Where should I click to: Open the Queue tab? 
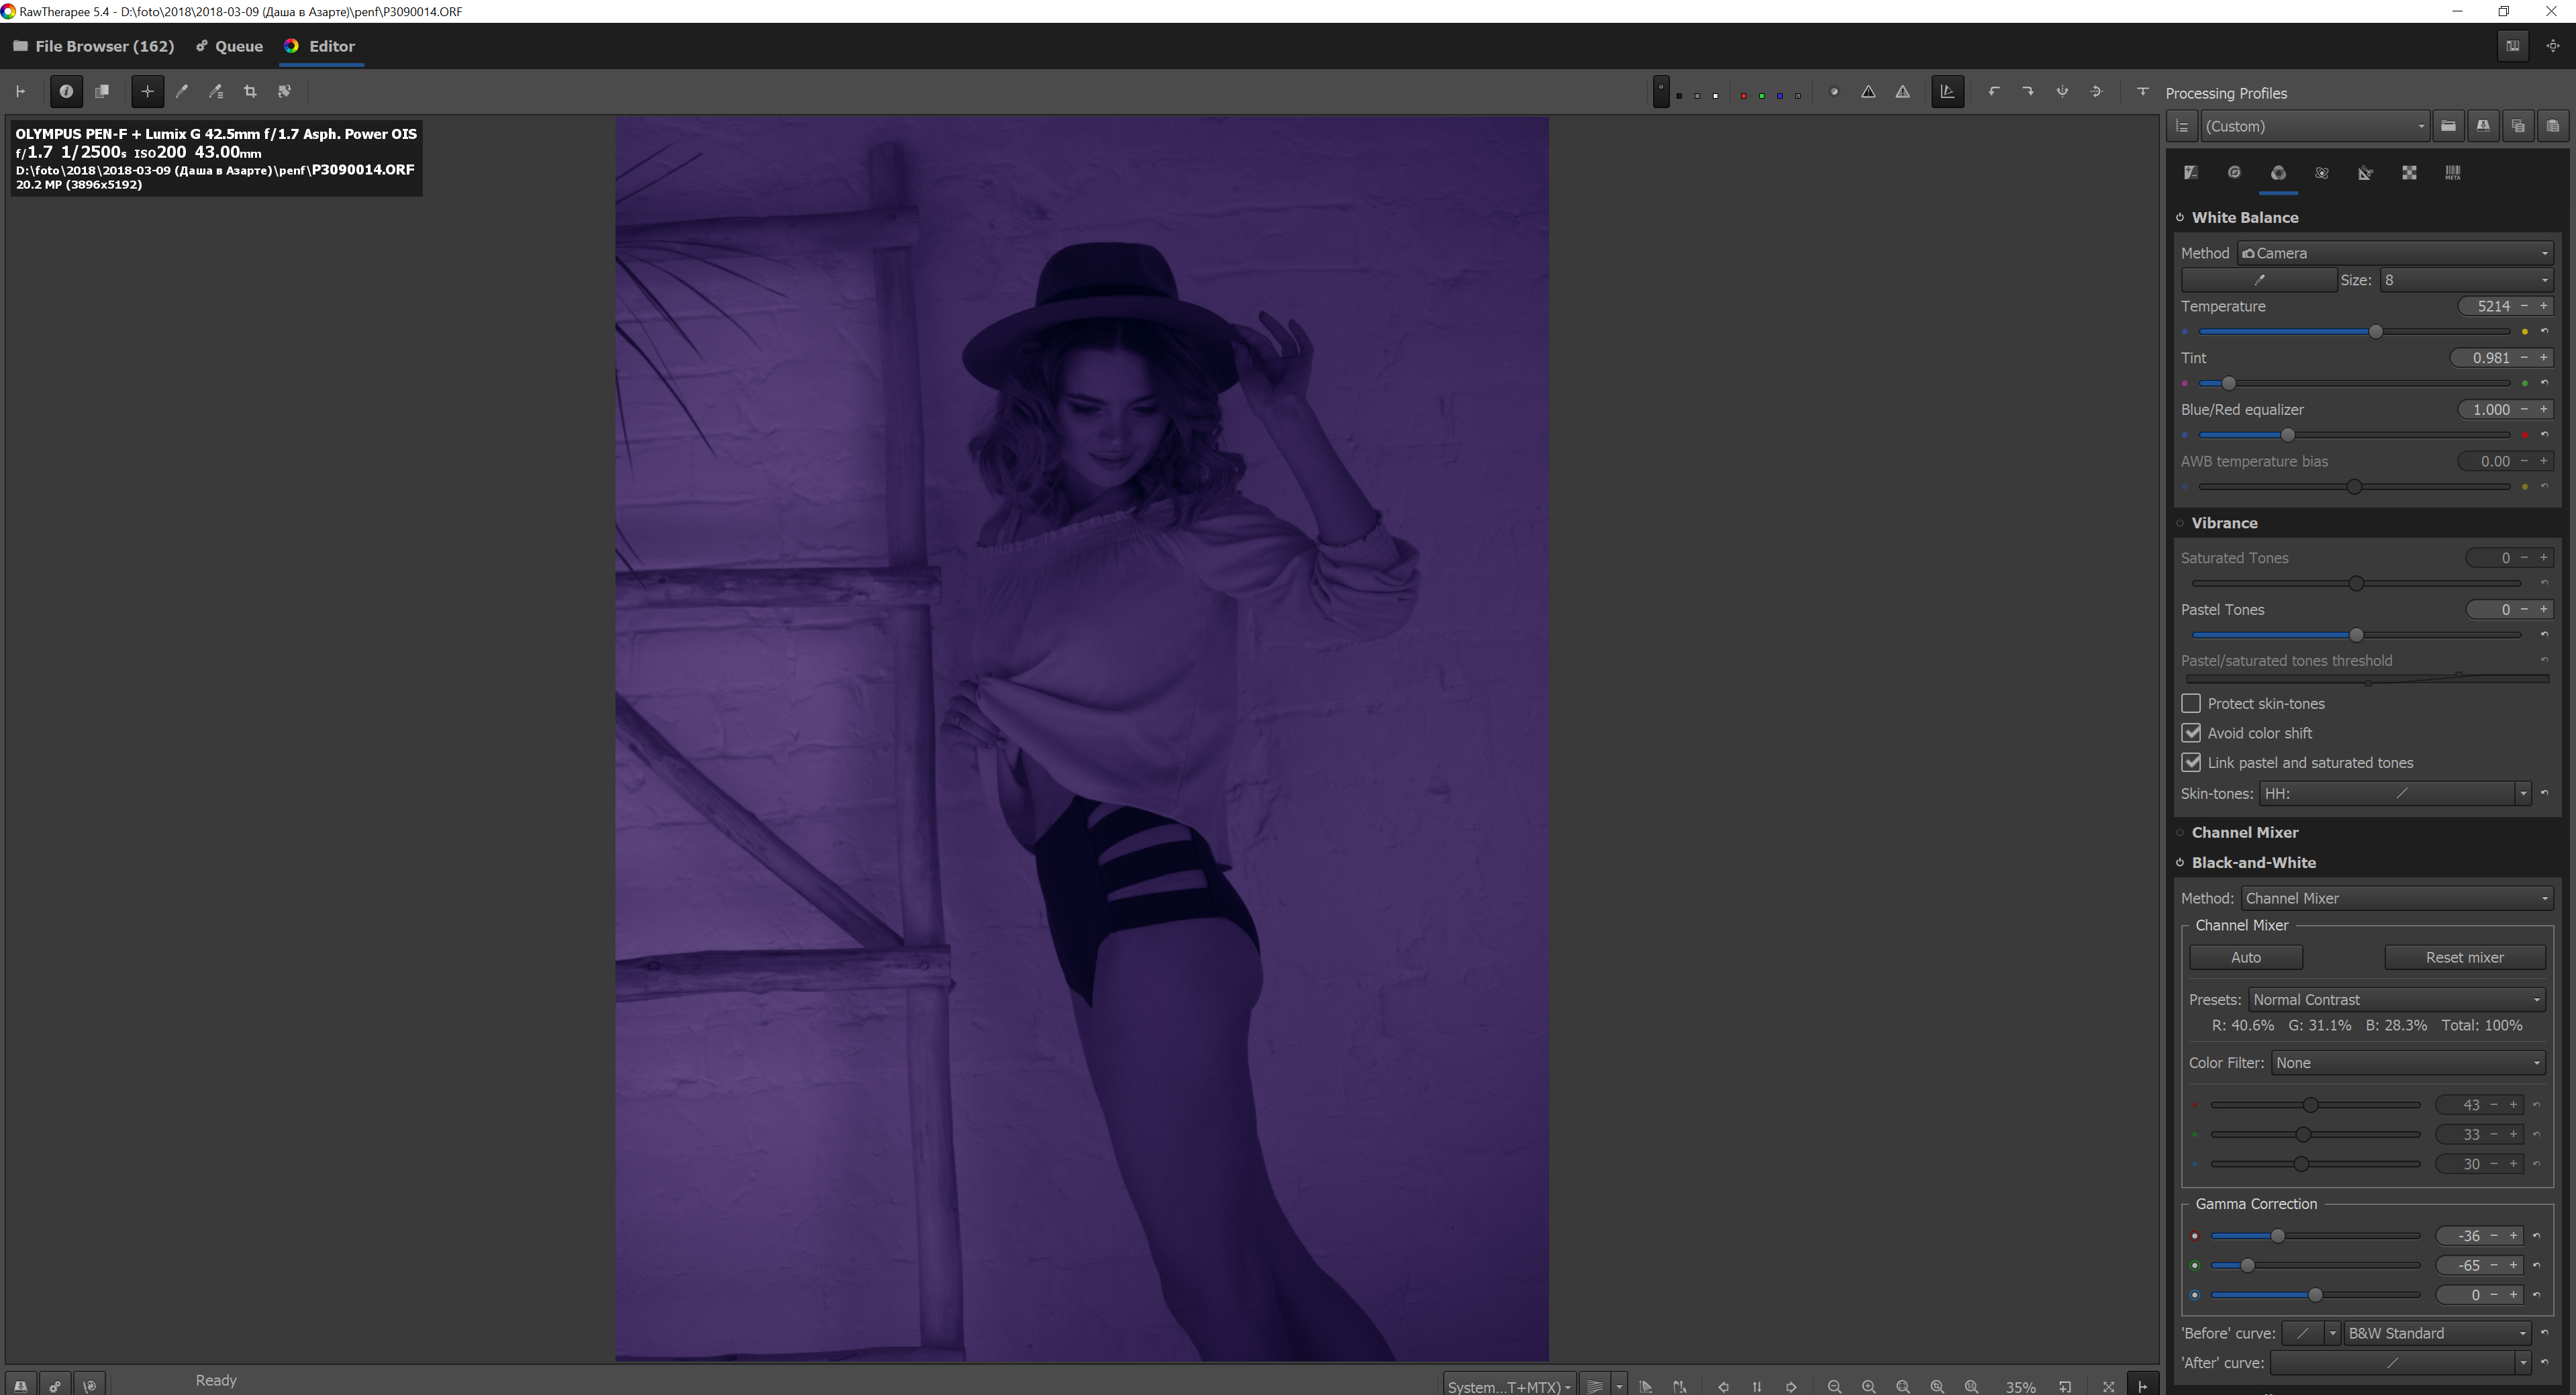point(229,46)
